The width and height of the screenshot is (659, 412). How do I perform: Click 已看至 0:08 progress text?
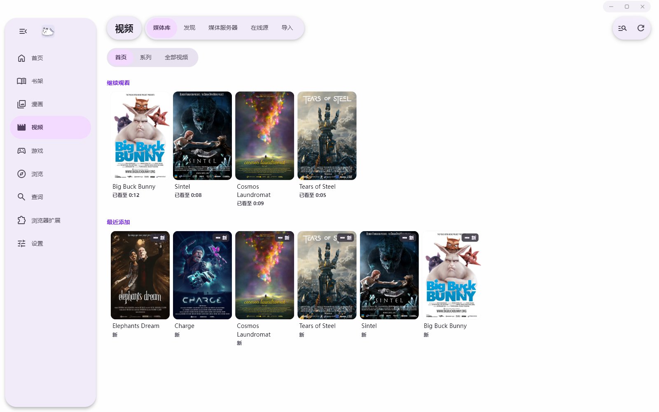coord(188,195)
